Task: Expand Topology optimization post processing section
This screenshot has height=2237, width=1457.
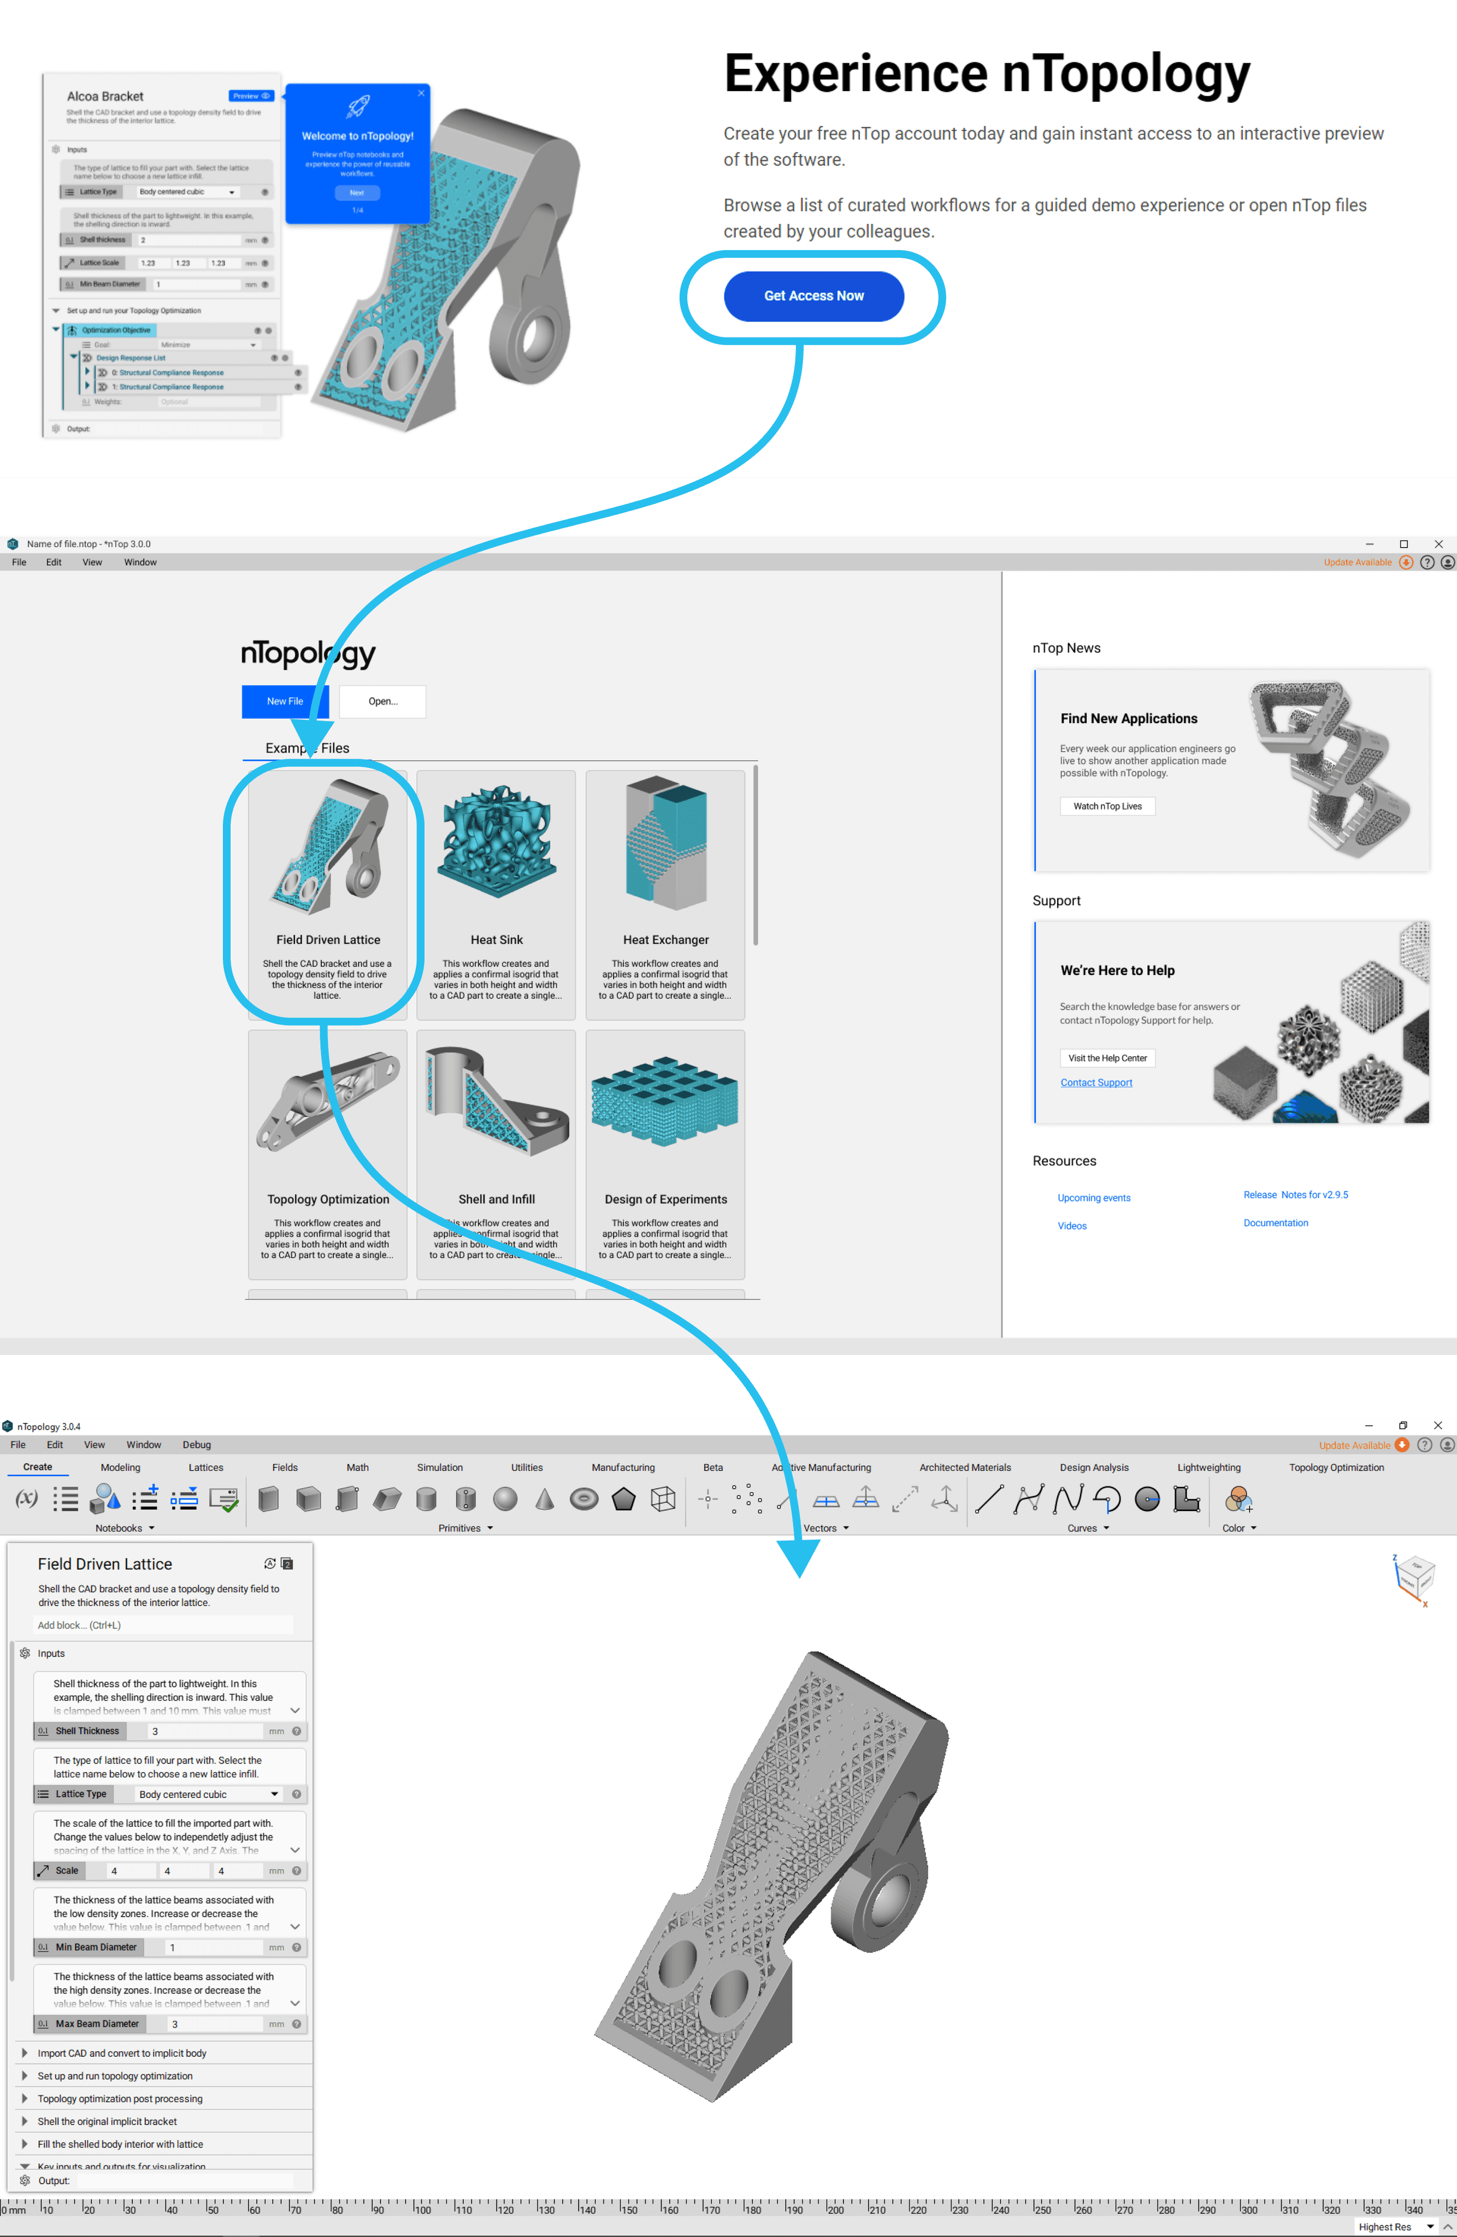Action: coord(25,2098)
